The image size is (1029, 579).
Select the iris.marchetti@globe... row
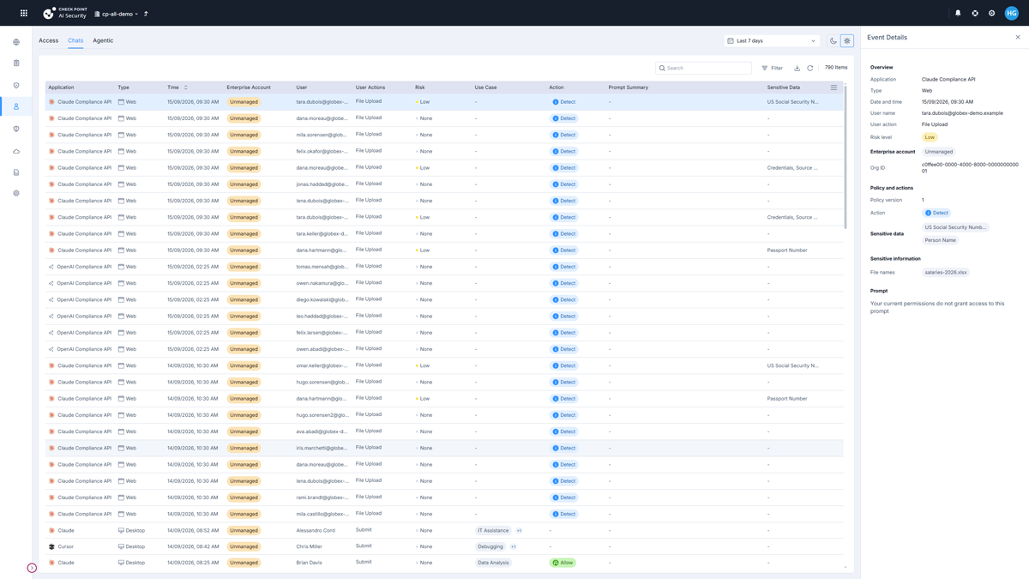444,448
